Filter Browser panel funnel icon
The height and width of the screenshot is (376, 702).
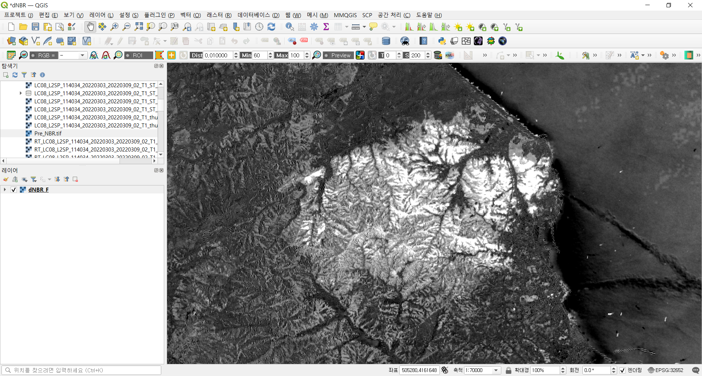[24, 75]
